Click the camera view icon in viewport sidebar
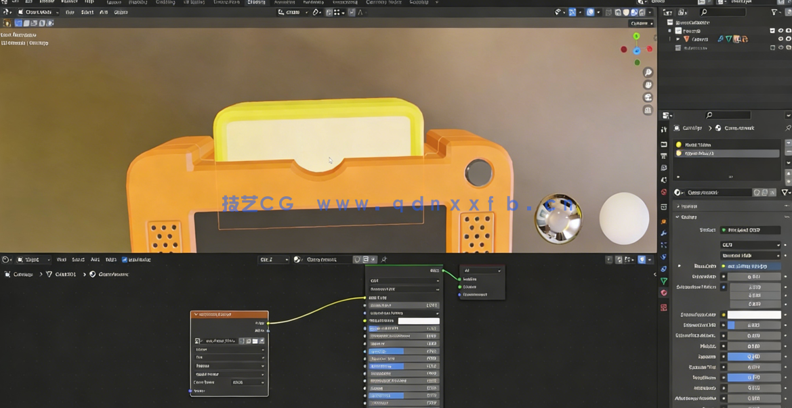The image size is (792, 408). (x=648, y=97)
